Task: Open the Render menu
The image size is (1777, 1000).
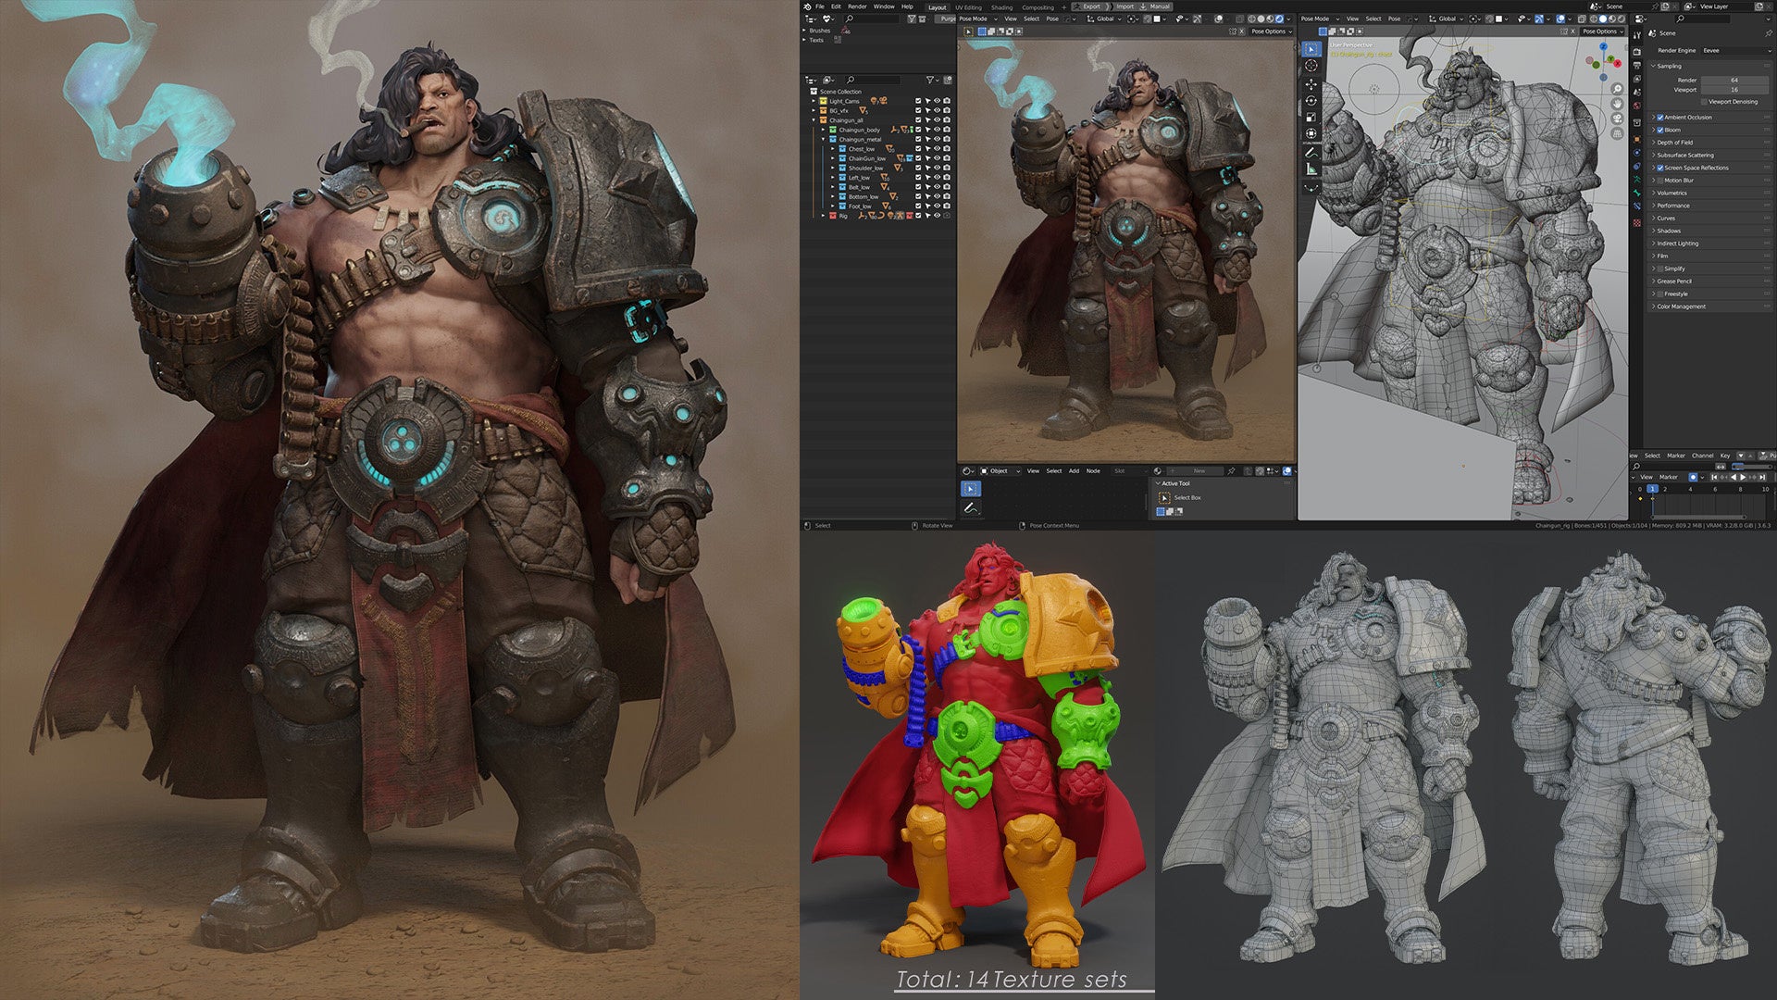Action: (857, 6)
